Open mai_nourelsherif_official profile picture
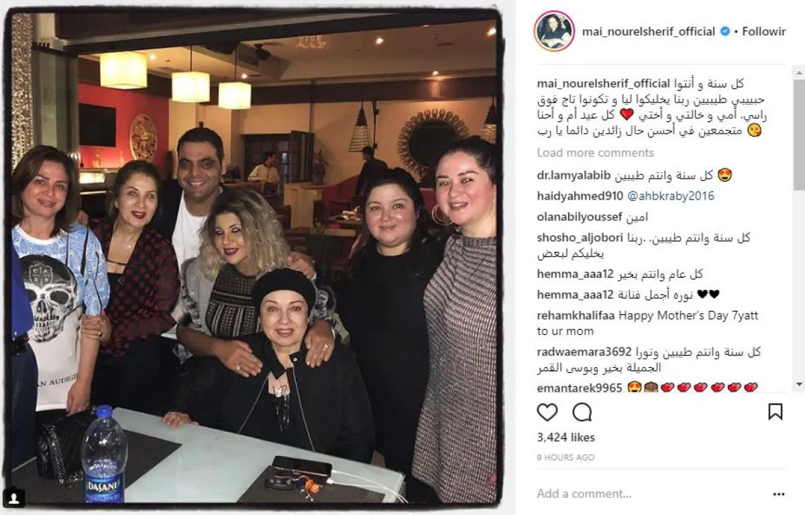 [x=554, y=31]
